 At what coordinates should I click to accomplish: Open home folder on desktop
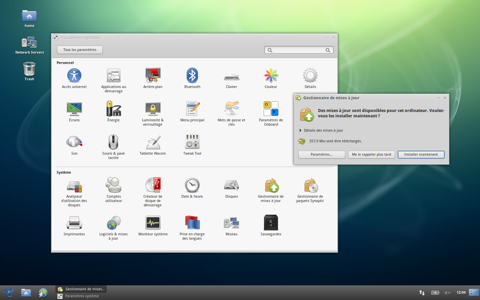tap(29, 19)
